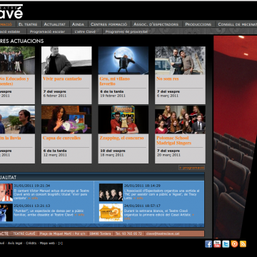Image resolution: width=257 pixels, height=257 pixels.
Task: Open the Facebook page icon
Action: [208, 244]
